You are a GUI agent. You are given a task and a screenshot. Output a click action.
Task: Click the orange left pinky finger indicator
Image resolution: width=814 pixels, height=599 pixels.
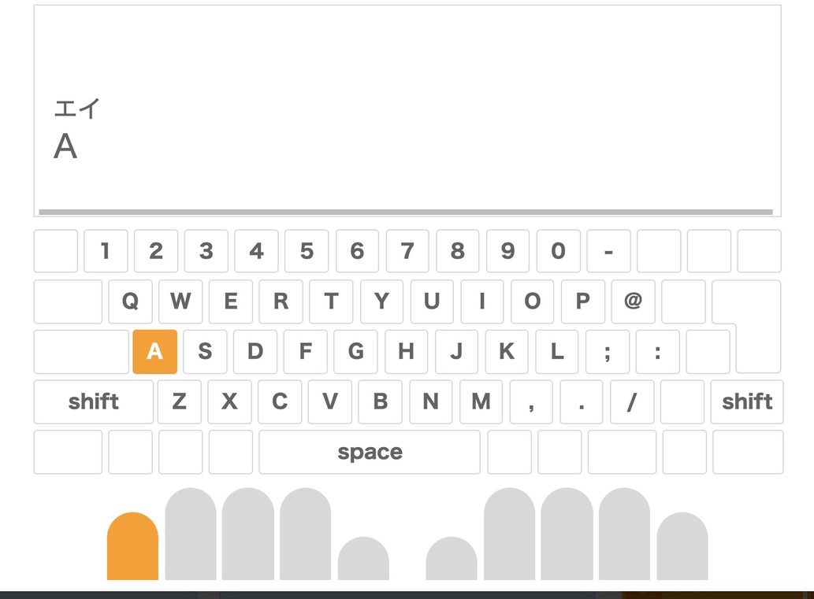tap(132, 546)
